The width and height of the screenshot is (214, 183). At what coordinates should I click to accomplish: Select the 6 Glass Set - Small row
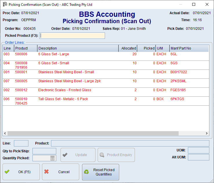tap(53, 63)
